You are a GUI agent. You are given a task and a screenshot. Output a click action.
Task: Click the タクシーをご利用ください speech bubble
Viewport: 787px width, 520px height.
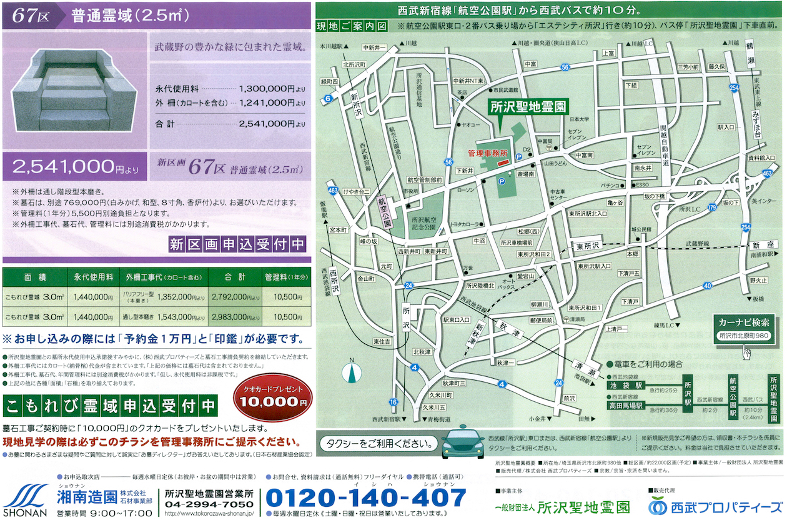click(379, 443)
